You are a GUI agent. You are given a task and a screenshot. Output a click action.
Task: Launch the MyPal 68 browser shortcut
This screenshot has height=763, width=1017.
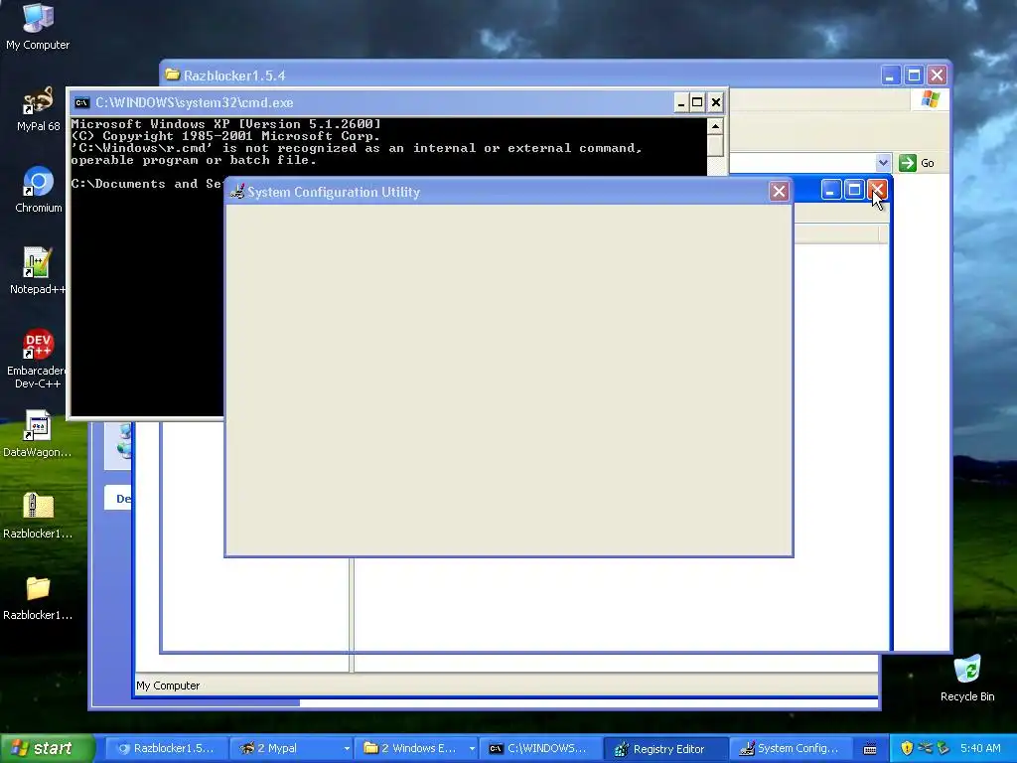pyautogui.click(x=38, y=108)
